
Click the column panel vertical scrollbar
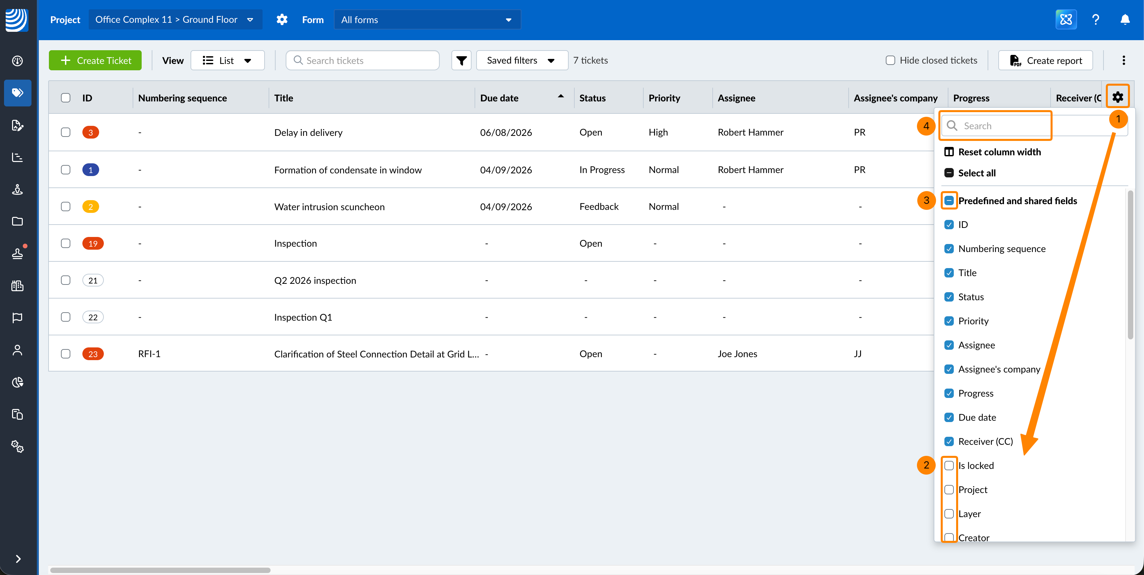pos(1130,264)
